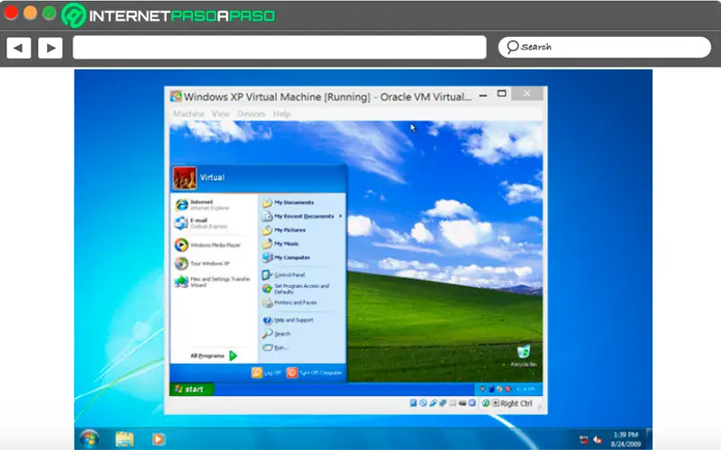The height and width of the screenshot is (450, 721).
Task: Click the Windows 7 Start orb
Action: 89,438
